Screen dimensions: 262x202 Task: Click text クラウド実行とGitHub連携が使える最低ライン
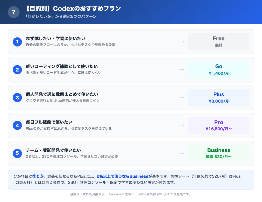point(63,100)
